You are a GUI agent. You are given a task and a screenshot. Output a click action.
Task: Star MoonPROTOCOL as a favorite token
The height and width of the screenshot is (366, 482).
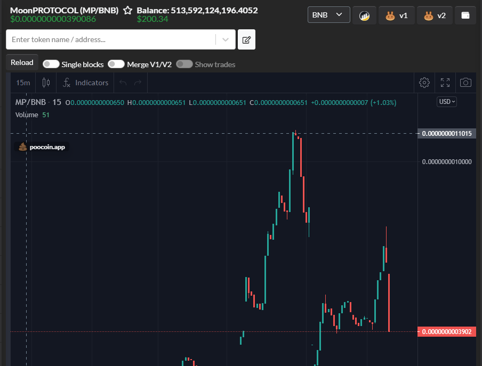pyautogui.click(x=127, y=11)
